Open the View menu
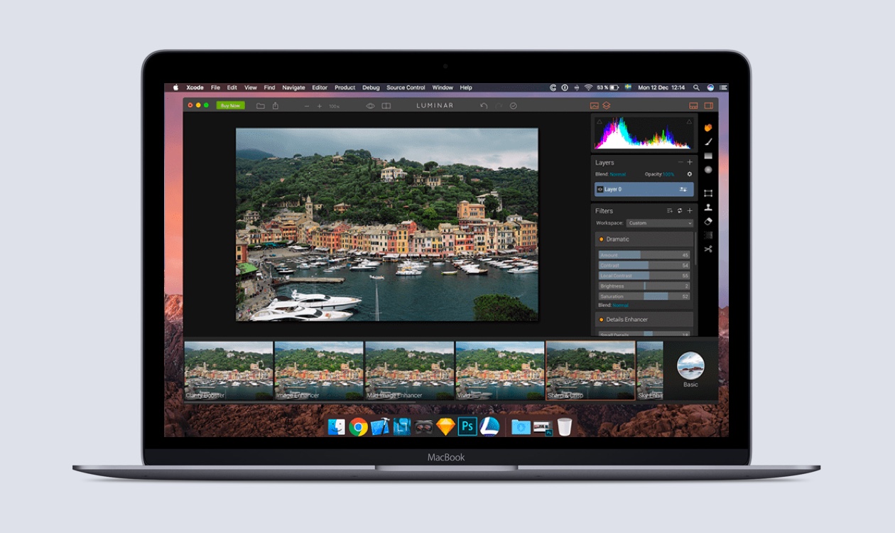The height and width of the screenshot is (533, 895). [x=251, y=87]
